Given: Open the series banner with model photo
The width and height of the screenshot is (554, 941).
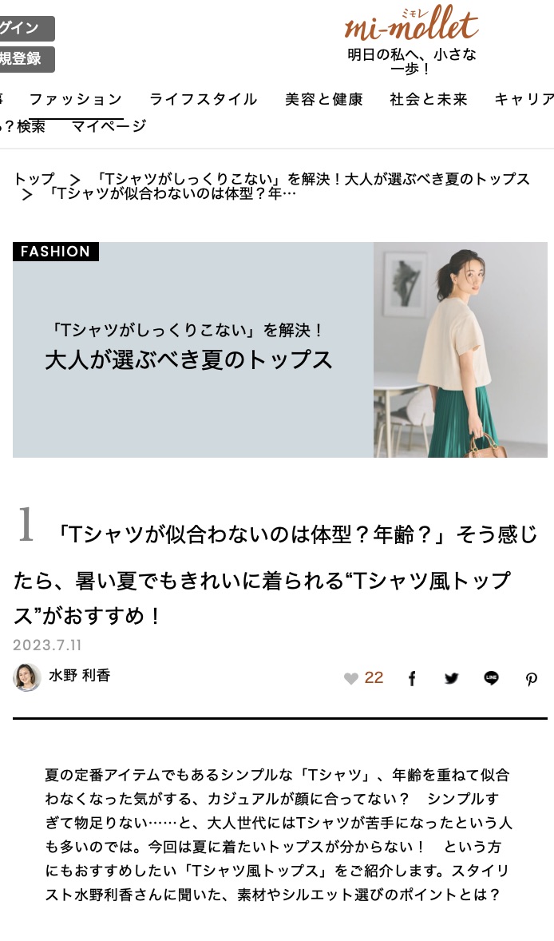Looking at the screenshot, I should pyautogui.click(x=280, y=350).
